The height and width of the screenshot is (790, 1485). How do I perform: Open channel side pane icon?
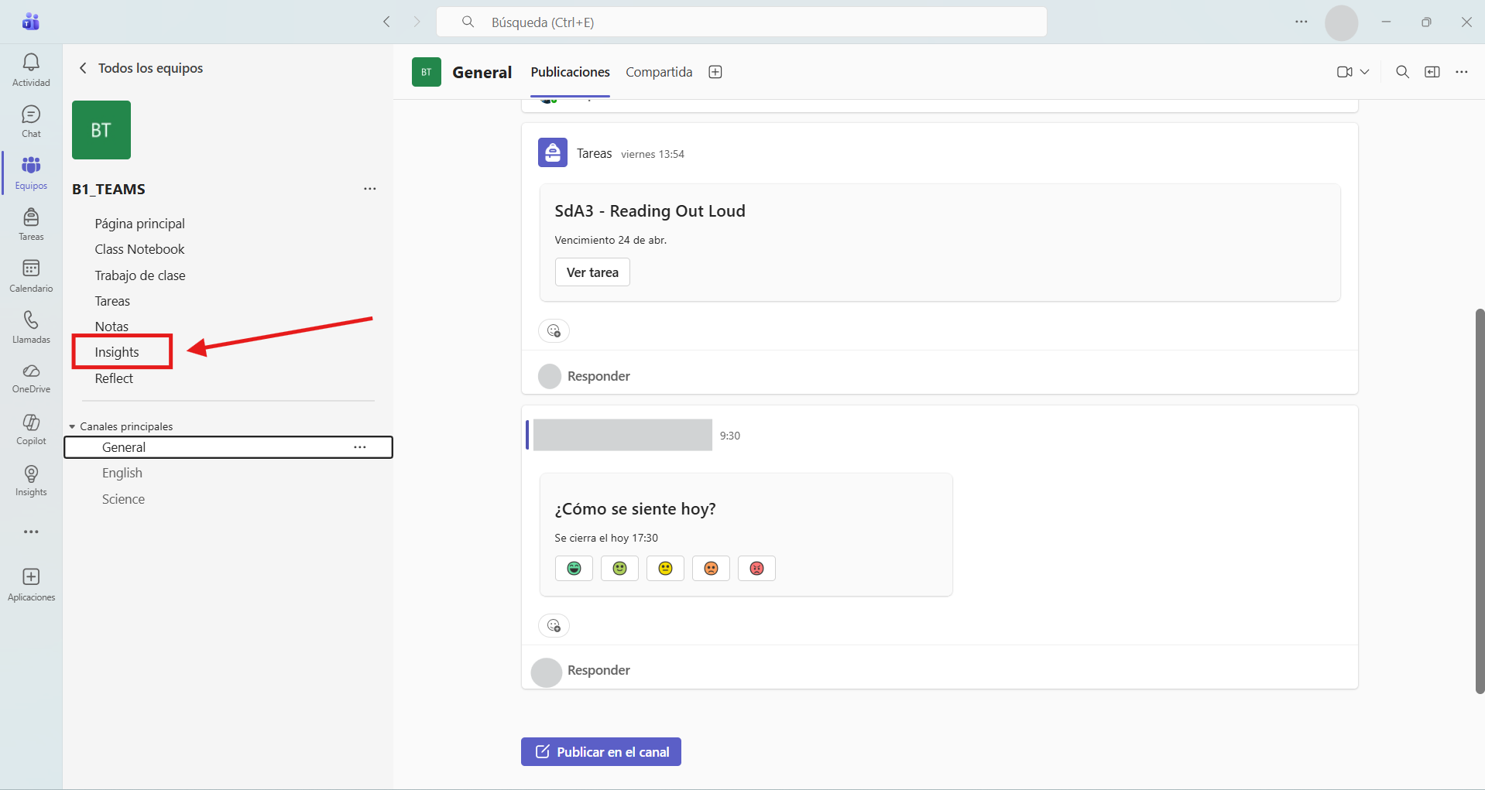tap(1432, 72)
